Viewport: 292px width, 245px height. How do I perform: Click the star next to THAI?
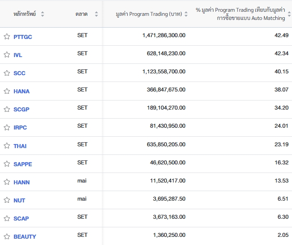[x=7, y=145]
